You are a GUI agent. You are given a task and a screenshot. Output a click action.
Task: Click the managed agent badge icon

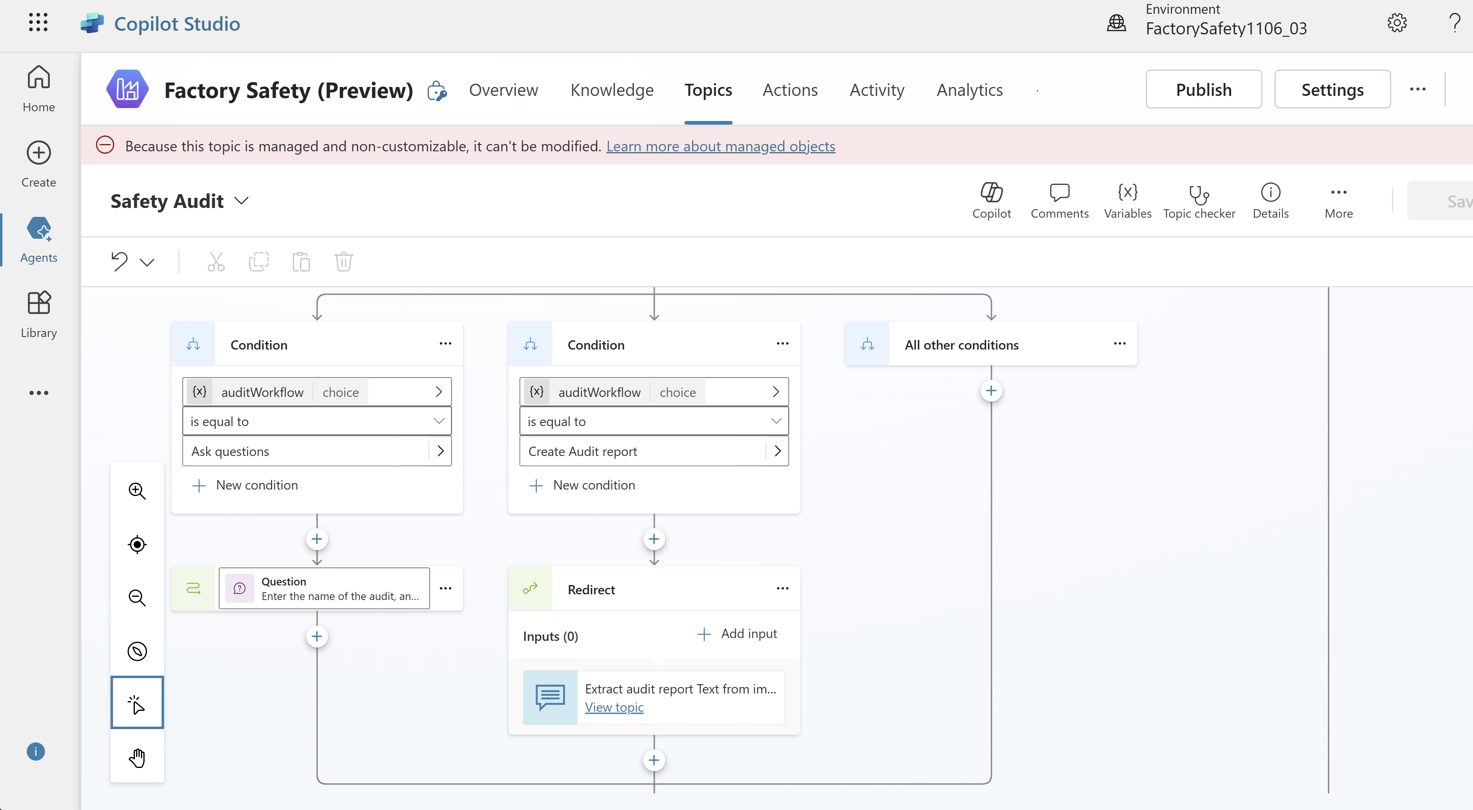[437, 90]
